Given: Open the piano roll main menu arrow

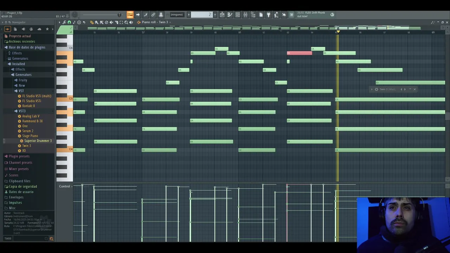Looking at the screenshot, I should pos(59,22).
